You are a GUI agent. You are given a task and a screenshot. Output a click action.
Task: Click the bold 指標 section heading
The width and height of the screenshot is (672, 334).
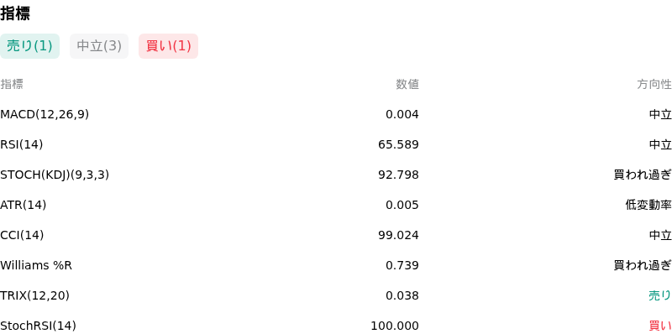[x=15, y=13]
